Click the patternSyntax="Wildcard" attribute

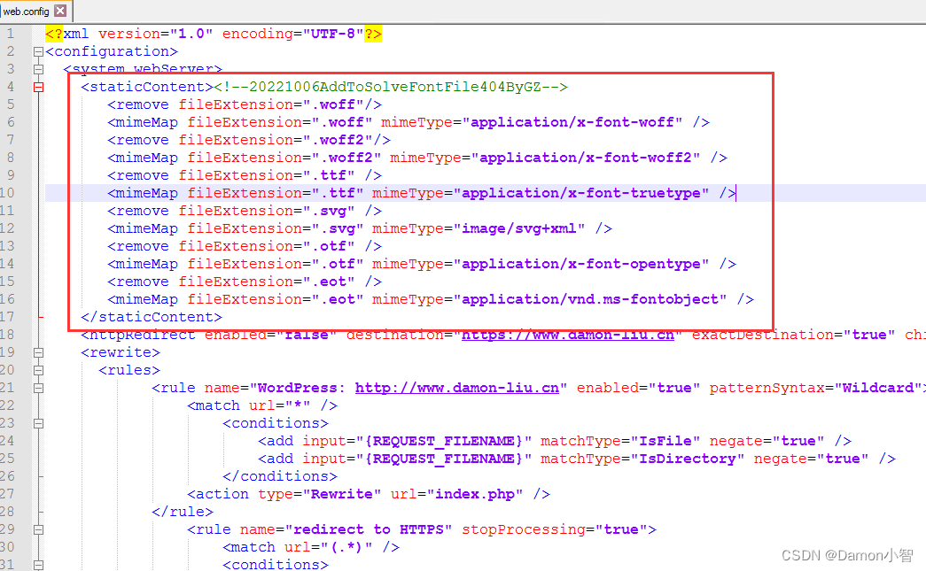click(x=815, y=388)
